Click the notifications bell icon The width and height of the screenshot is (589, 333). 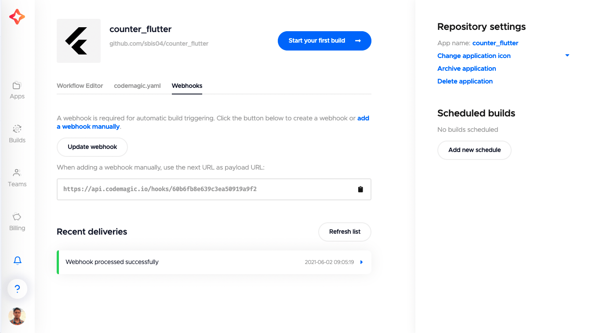click(17, 261)
